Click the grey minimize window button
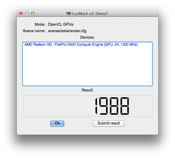Screen dimensions: 175x158 [27, 14]
